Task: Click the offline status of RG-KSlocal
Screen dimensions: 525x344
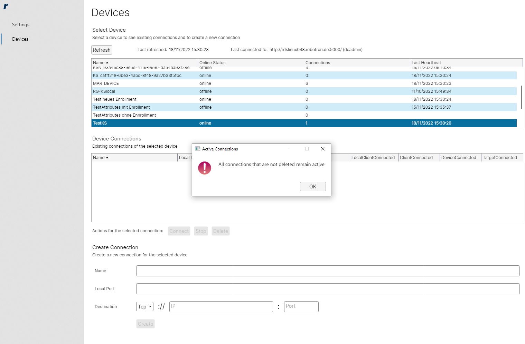Action: point(205,91)
